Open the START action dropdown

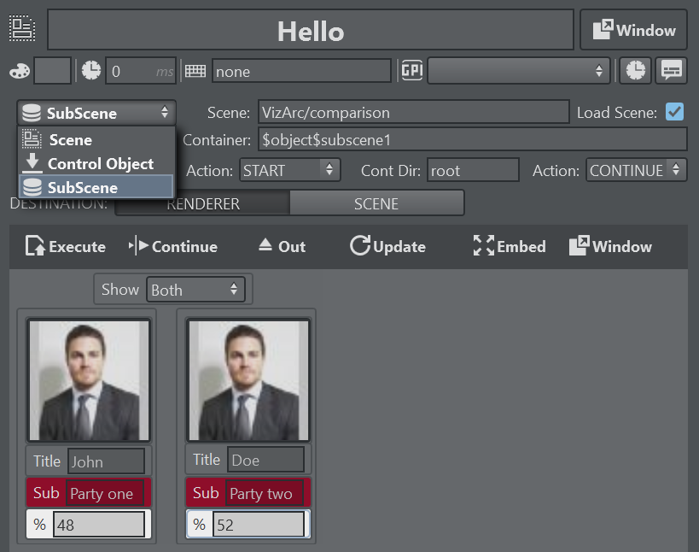290,170
